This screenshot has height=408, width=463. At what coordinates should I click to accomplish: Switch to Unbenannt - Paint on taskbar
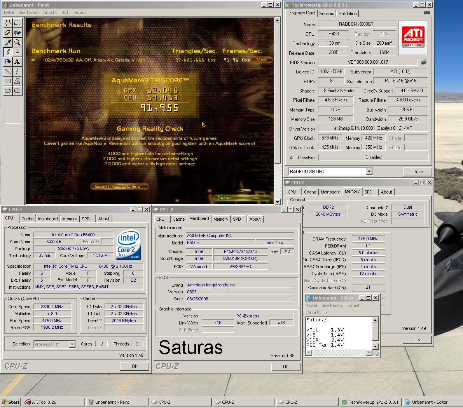pos(117,402)
